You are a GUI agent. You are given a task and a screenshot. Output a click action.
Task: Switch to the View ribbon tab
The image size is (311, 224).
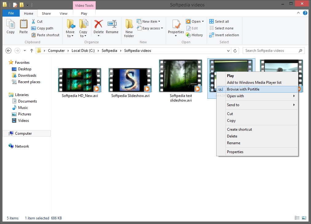click(63, 14)
